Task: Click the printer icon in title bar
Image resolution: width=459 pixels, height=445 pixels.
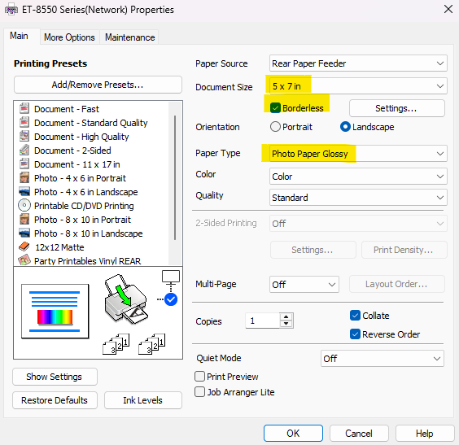Action: coord(11,10)
